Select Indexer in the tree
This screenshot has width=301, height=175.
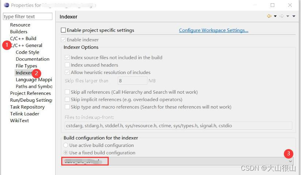[24, 73]
